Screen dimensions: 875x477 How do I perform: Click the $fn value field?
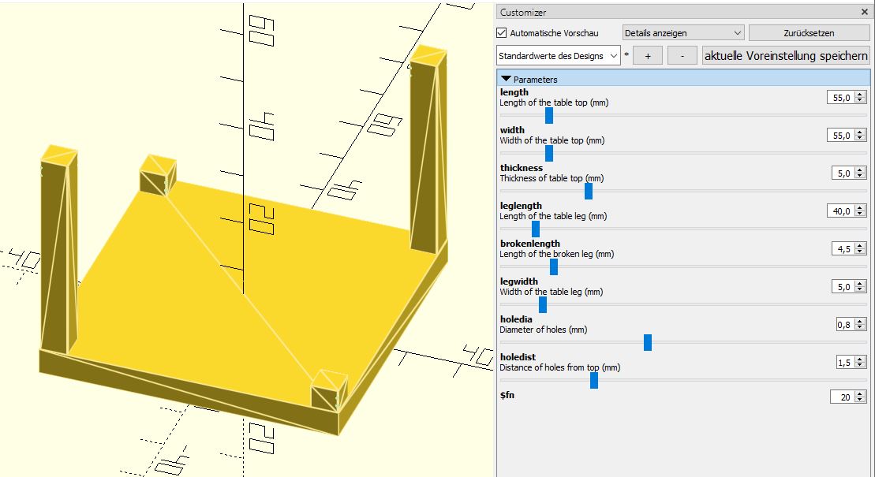843,397
